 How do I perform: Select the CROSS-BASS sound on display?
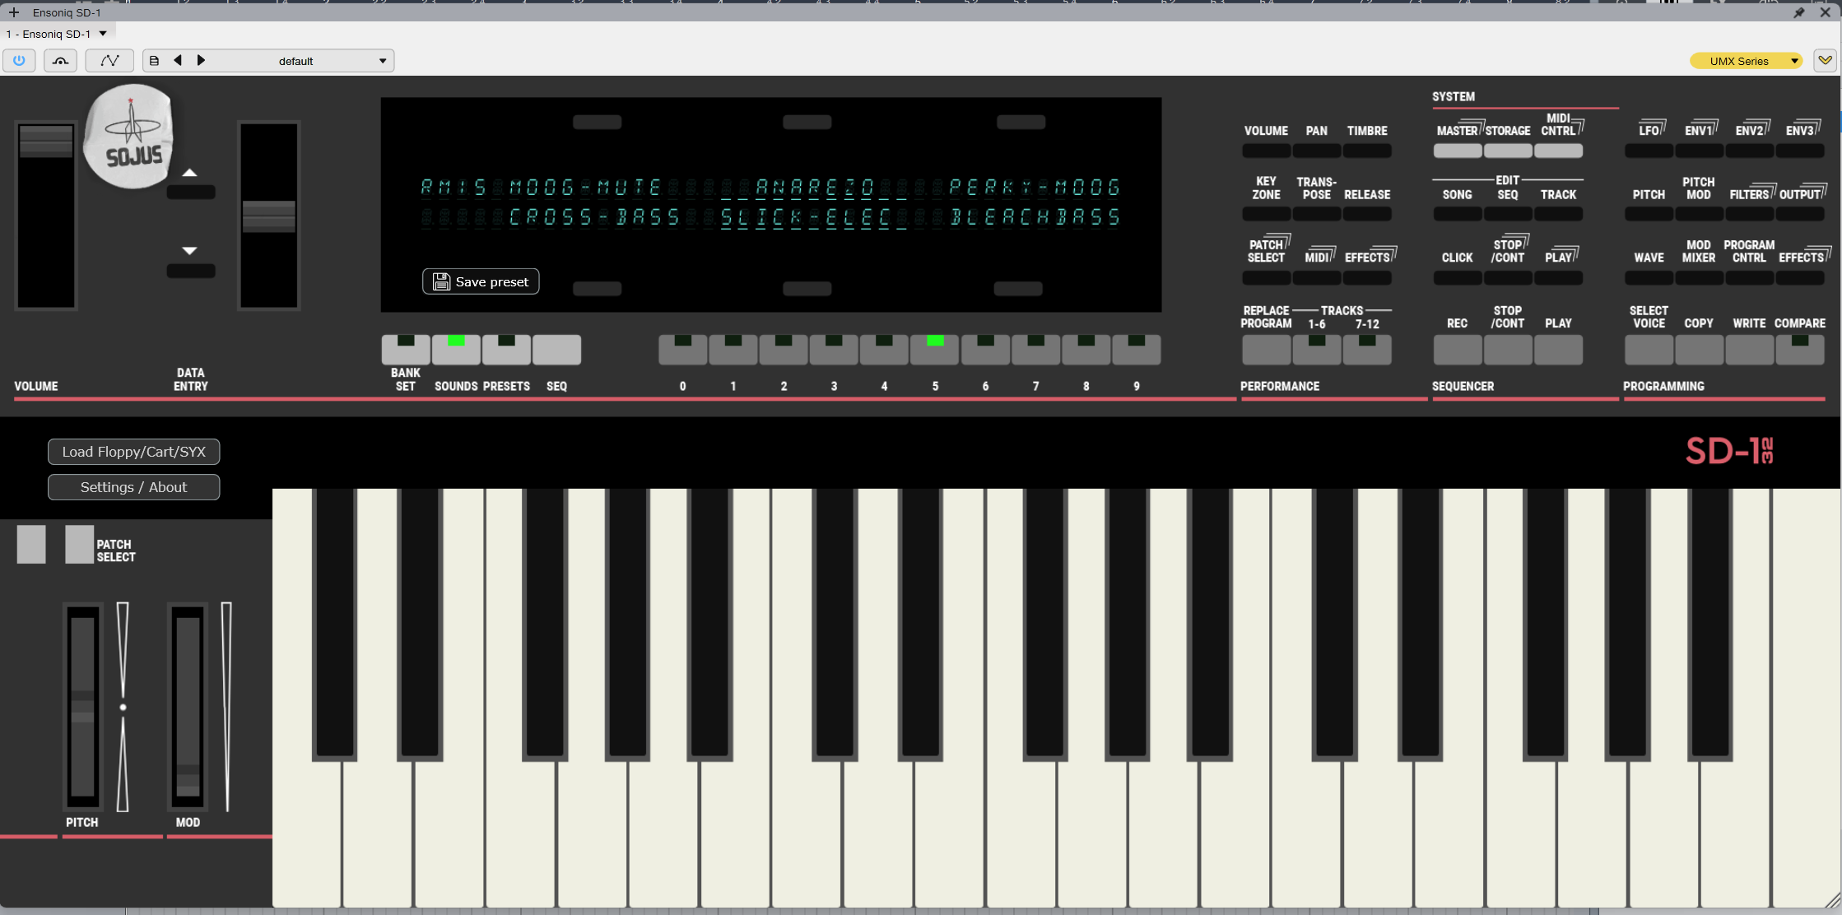pyautogui.click(x=594, y=217)
